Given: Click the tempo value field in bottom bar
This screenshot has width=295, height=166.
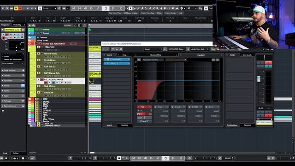Looking at the screenshot, I should (x=228, y=158).
